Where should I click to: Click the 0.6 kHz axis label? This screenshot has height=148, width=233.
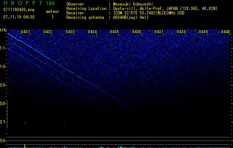click(3, 141)
